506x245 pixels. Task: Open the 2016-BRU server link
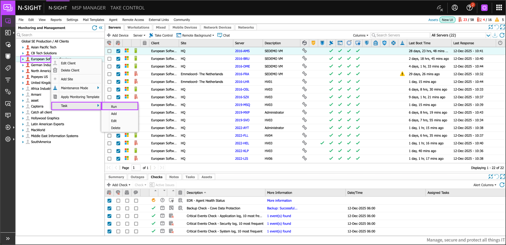[242, 59]
